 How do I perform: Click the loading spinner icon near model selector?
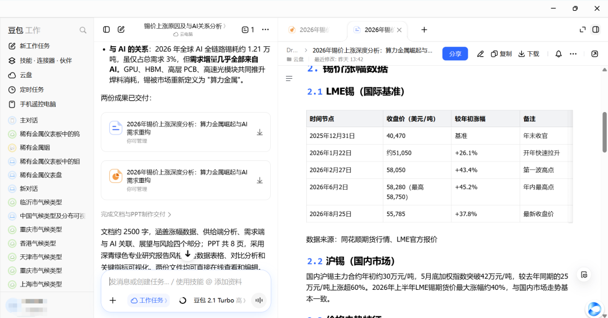(x=182, y=300)
